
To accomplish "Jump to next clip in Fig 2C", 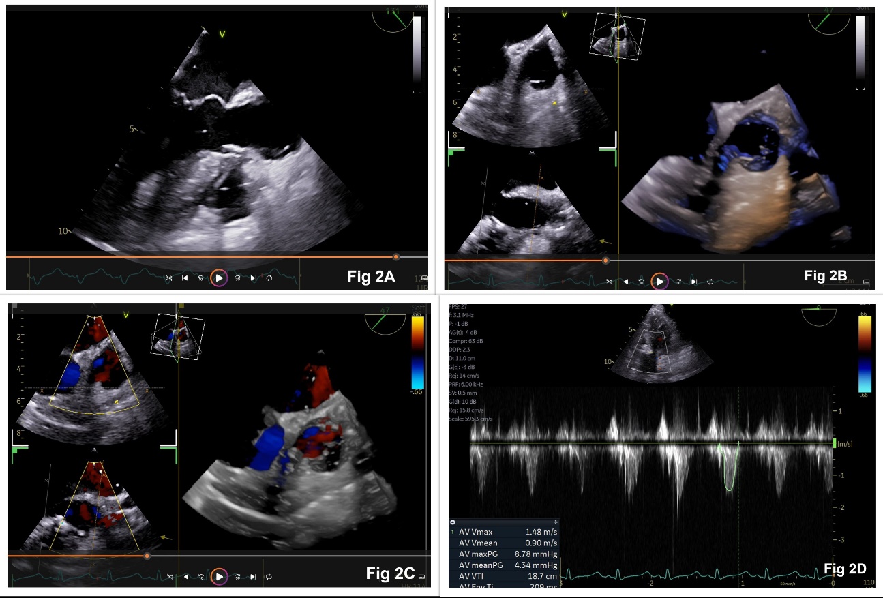I will point(253,576).
